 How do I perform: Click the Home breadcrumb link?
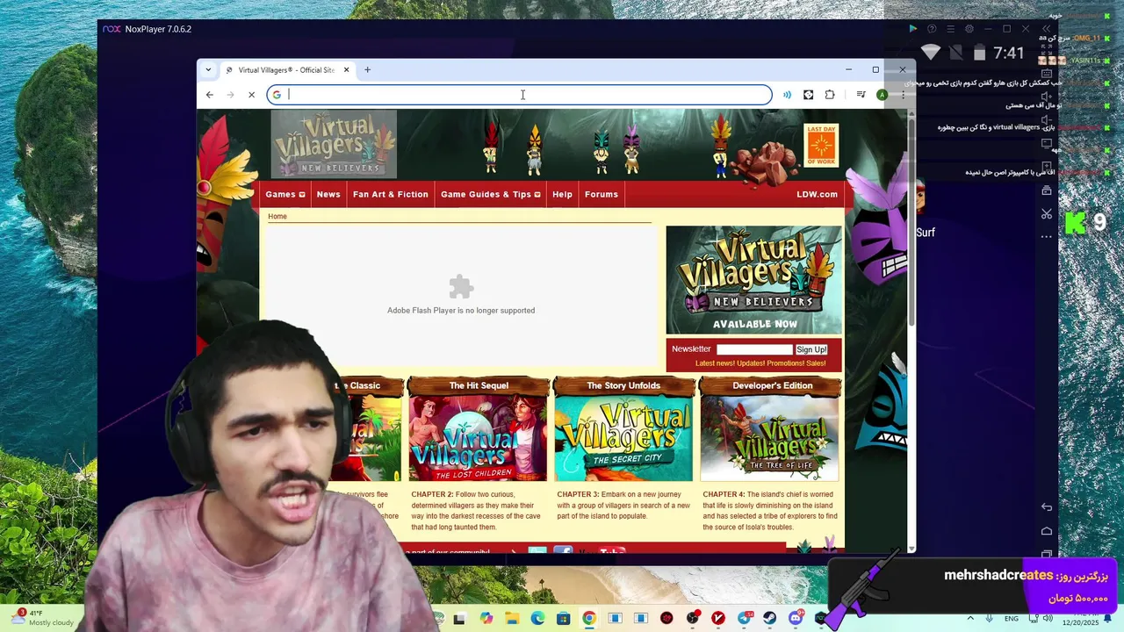277,216
